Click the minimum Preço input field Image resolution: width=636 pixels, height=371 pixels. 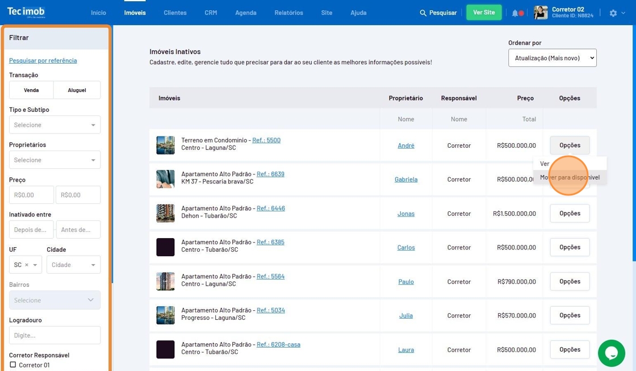31,195
